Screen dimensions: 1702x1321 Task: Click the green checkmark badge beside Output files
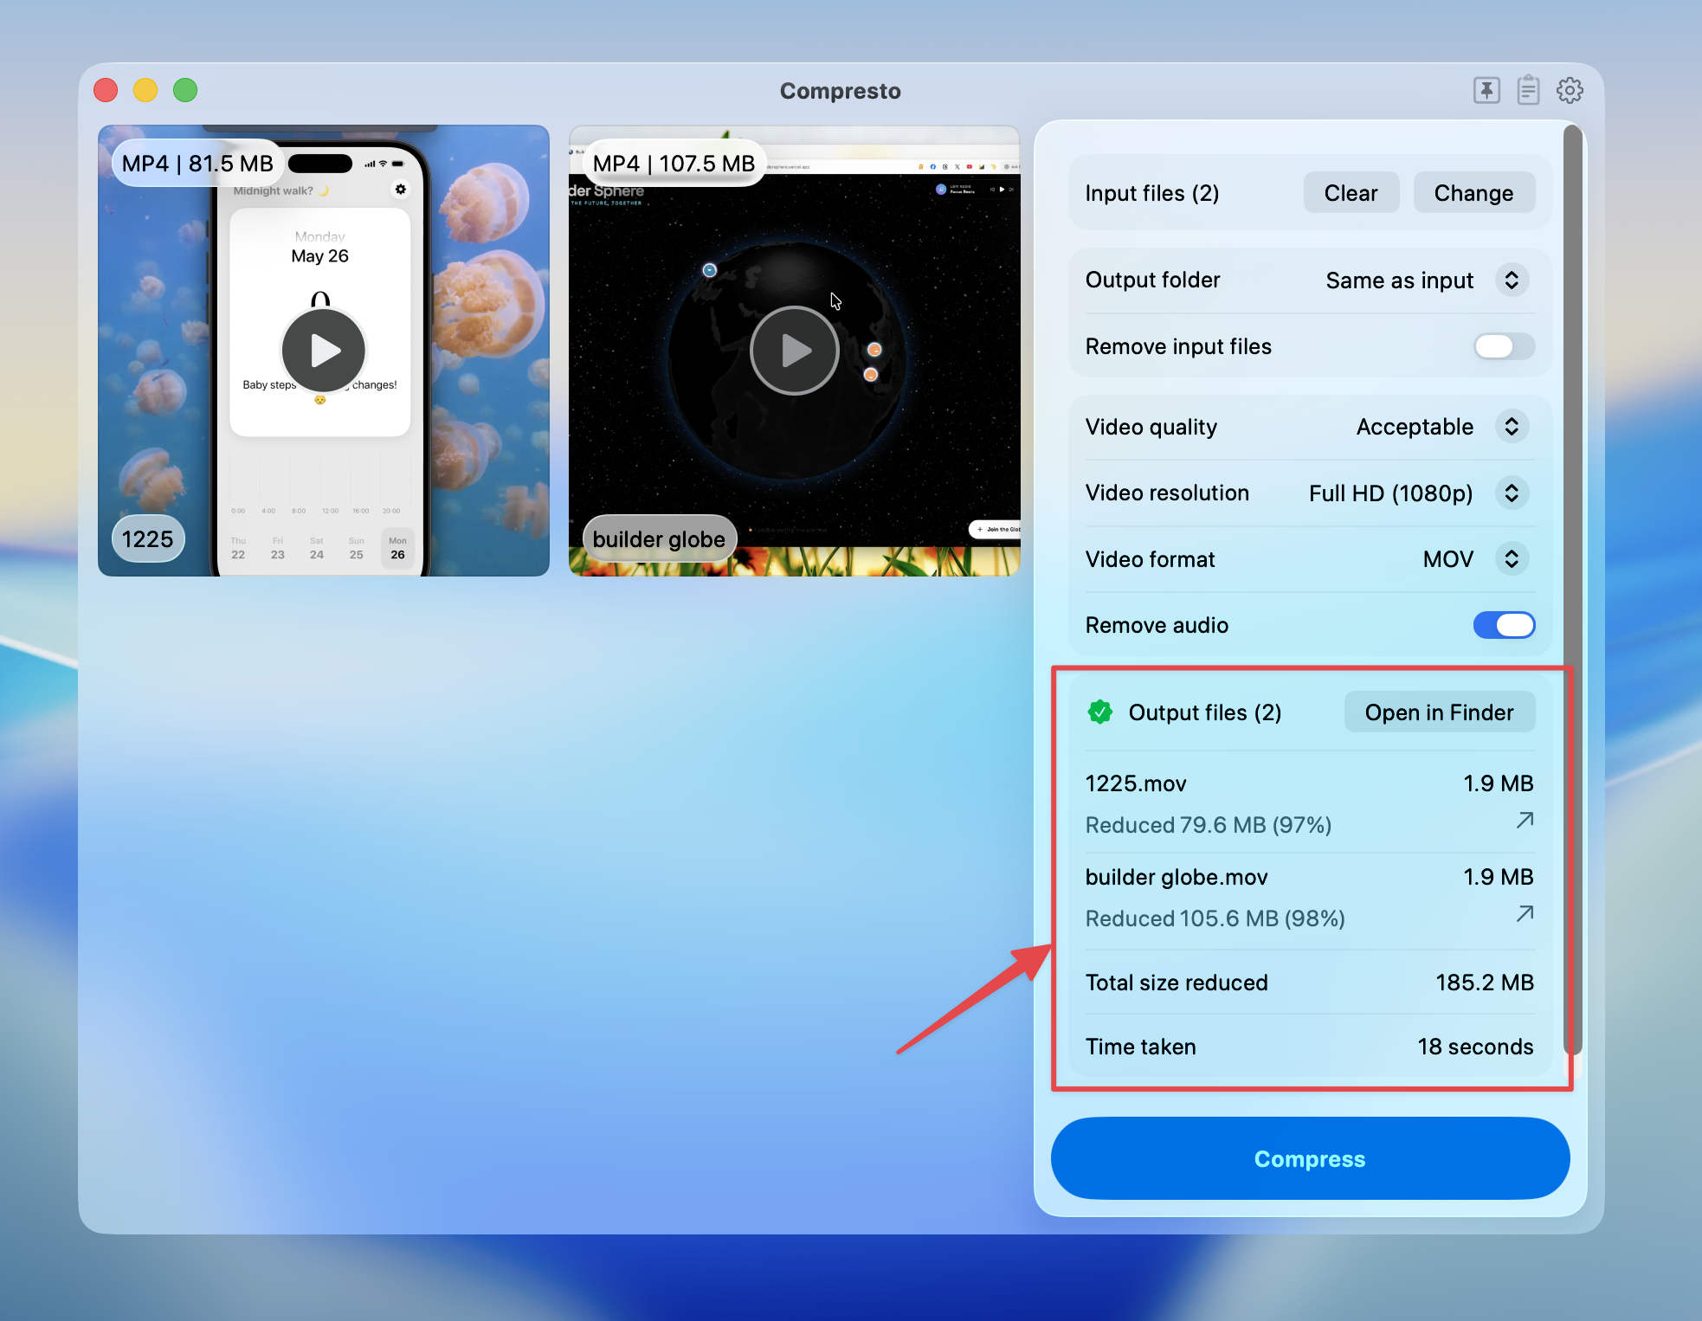coord(1099,712)
